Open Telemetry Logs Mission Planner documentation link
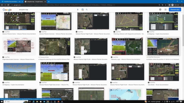 tap(125, 59)
